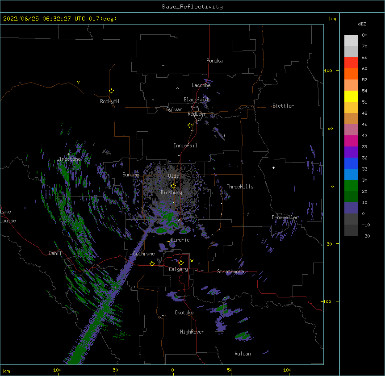The height and width of the screenshot is (376, 385).
Task: Click the Sylvan label on the map
Action: 174,109
